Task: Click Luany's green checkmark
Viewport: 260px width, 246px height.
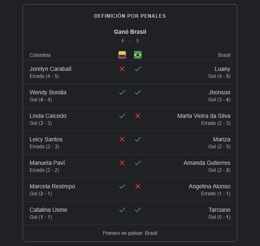Action: click(138, 69)
